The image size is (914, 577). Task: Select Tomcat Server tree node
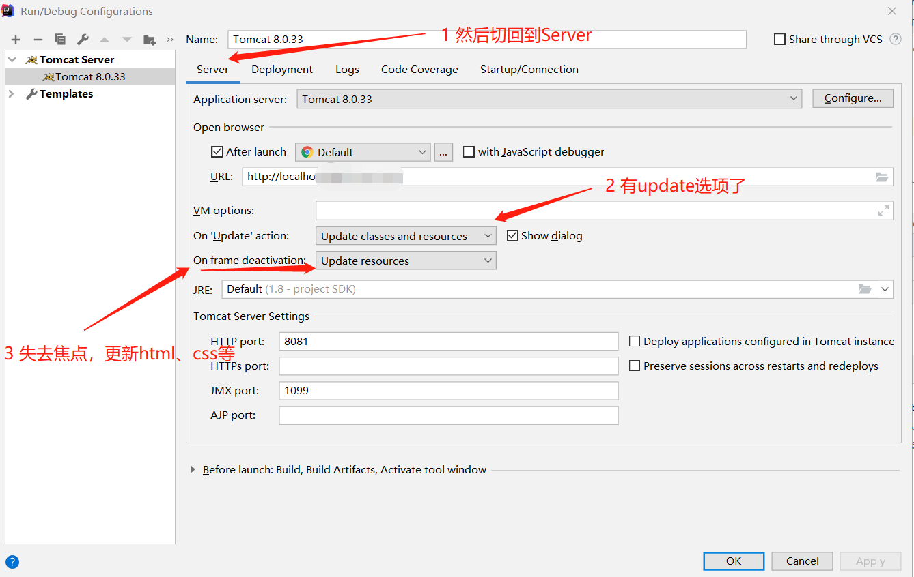coord(77,60)
